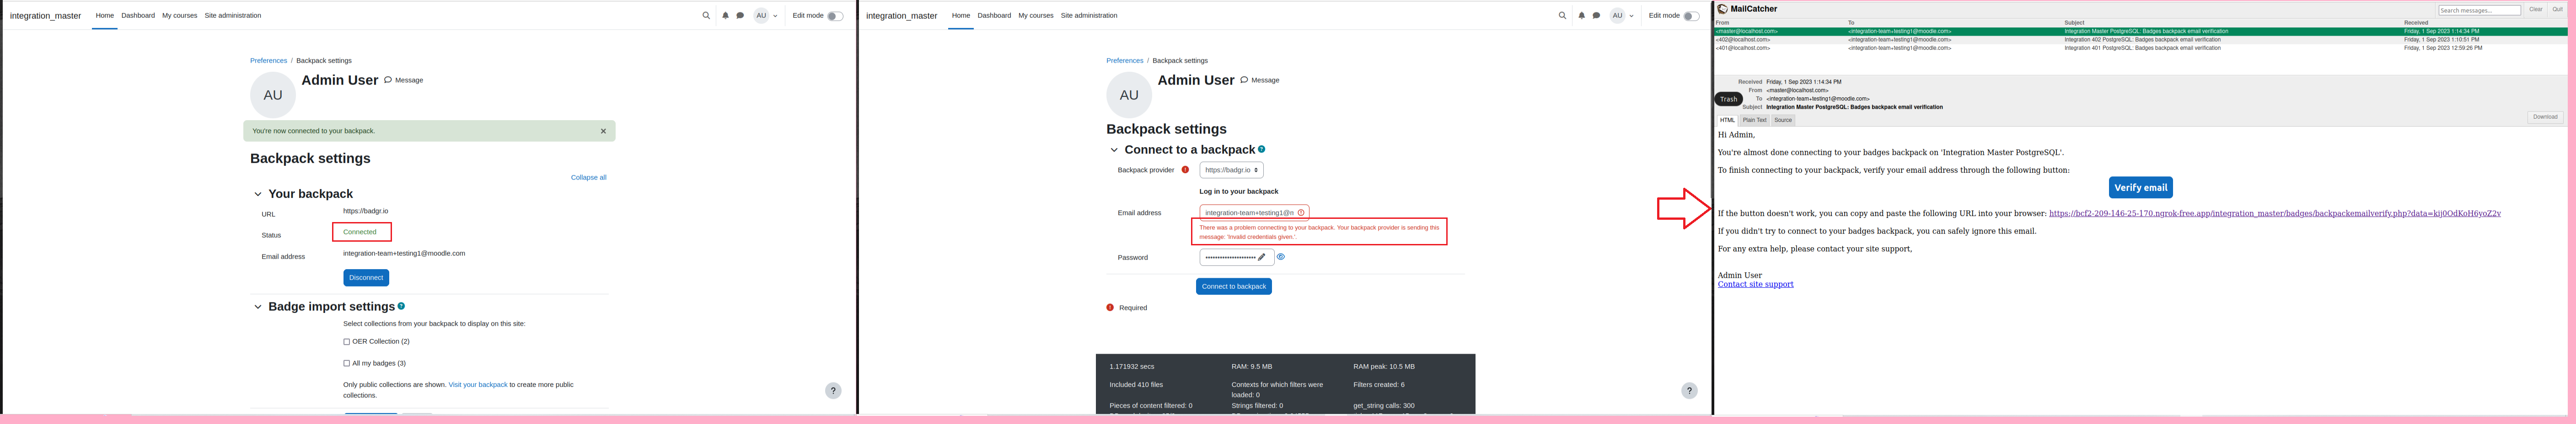Open My courses in left Moodle page
The height and width of the screenshot is (424, 2576).
click(x=180, y=16)
